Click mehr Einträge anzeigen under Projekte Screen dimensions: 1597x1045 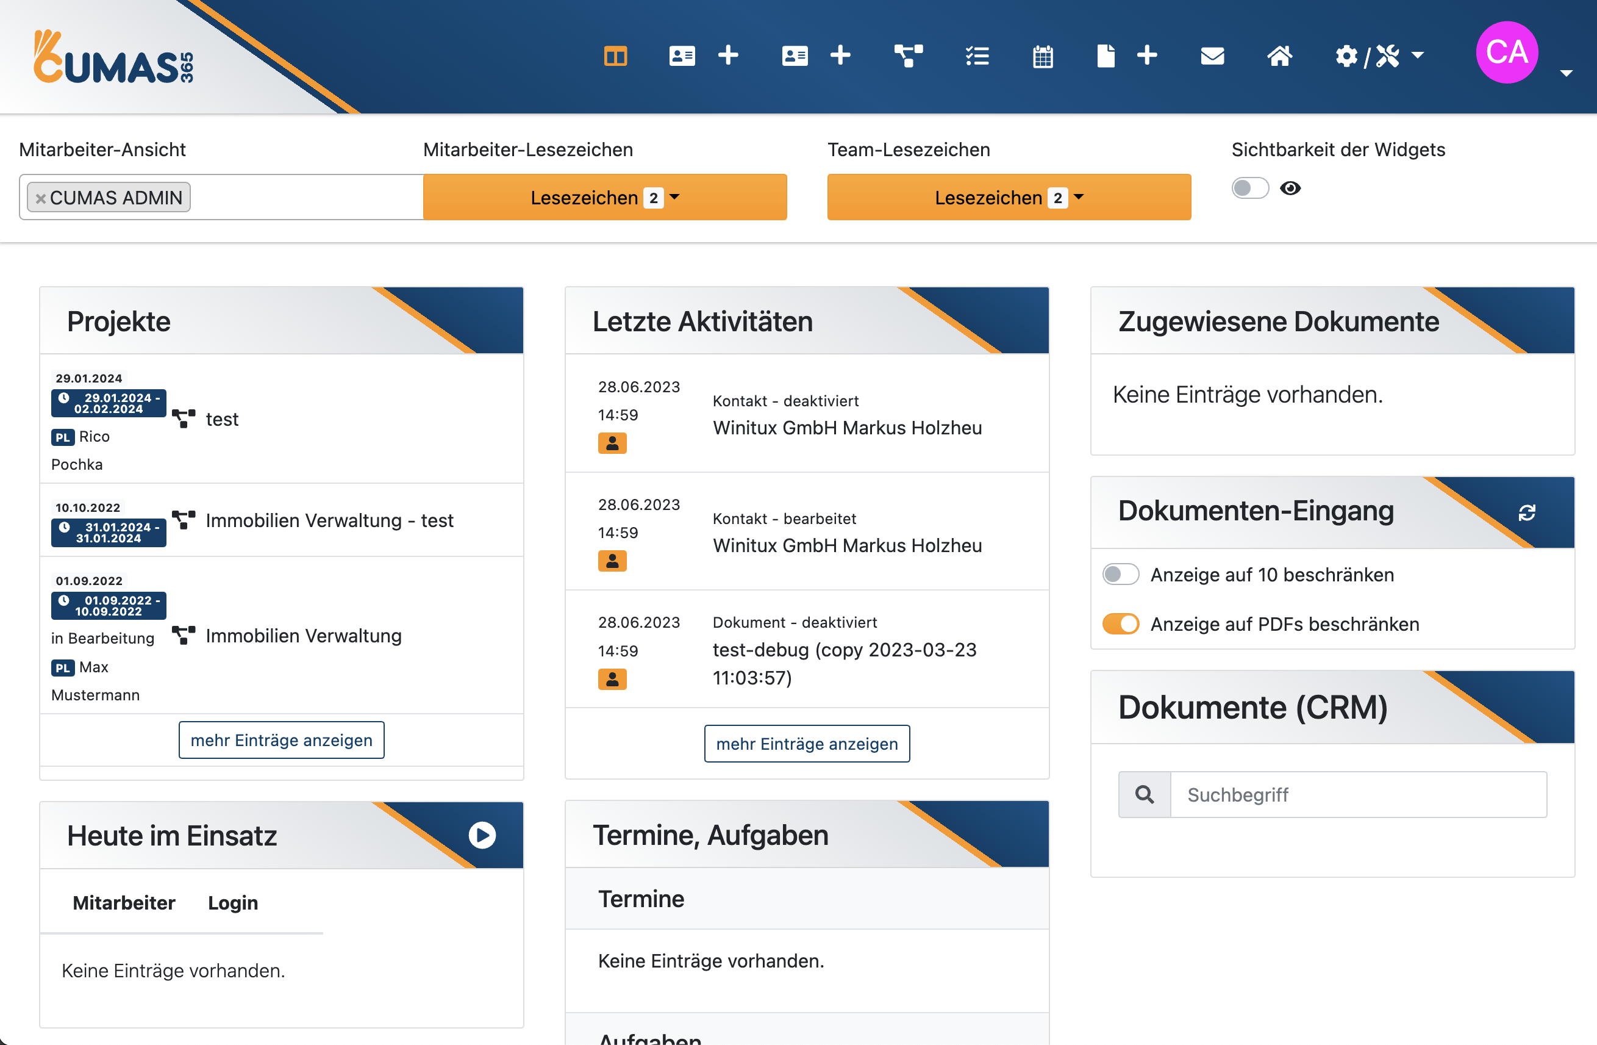[x=281, y=739]
